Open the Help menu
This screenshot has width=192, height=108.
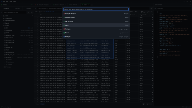[x=14, y=1]
